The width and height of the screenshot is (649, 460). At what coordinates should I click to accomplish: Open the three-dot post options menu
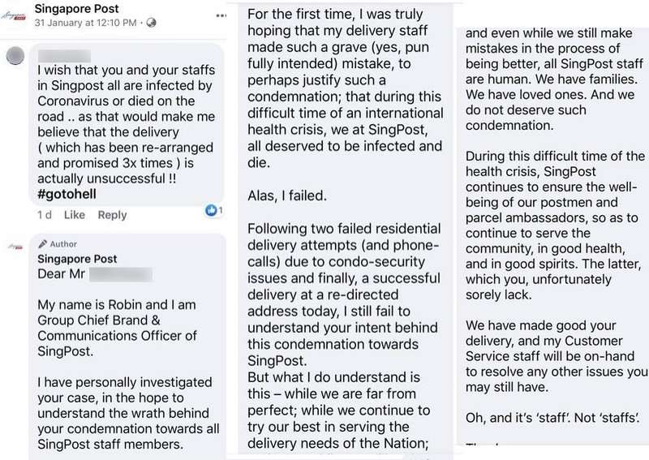coord(221,15)
